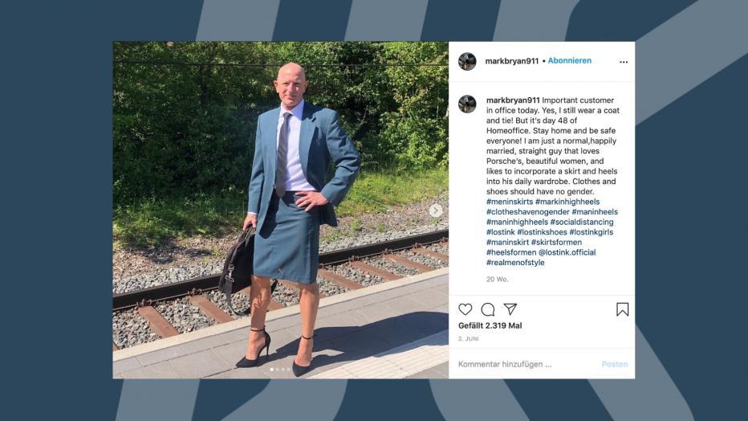Open markbryan911 username in post header
The width and height of the screenshot is (748, 421).
(512, 60)
